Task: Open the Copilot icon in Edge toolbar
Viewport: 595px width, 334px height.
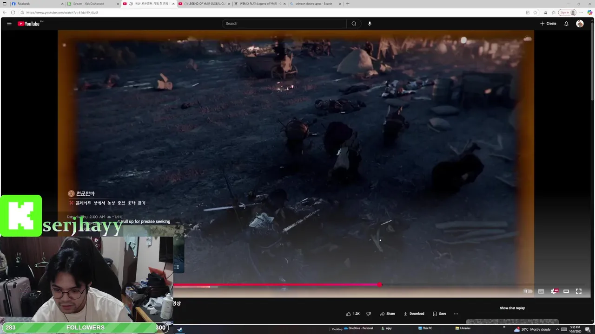Action: [x=590, y=13]
